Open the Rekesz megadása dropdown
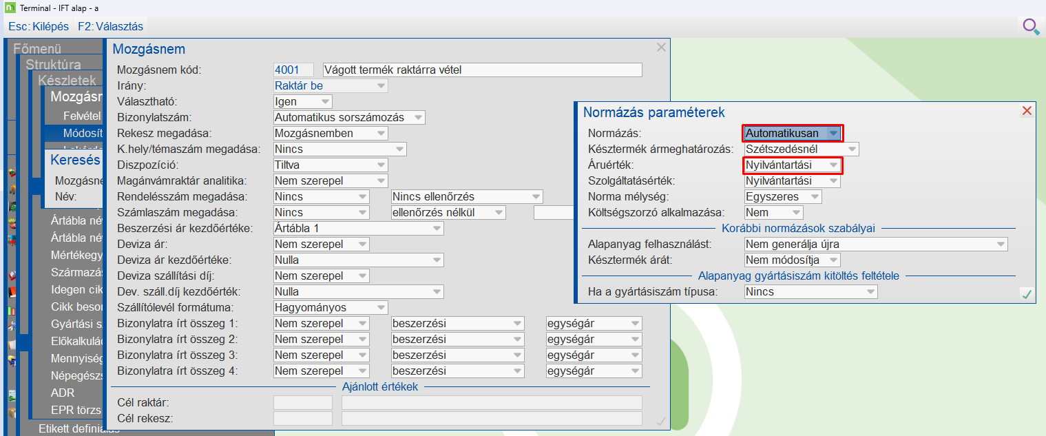1046x436 pixels. coord(331,133)
